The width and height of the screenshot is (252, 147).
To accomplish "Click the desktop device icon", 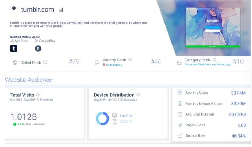I will click(x=114, y=116).
